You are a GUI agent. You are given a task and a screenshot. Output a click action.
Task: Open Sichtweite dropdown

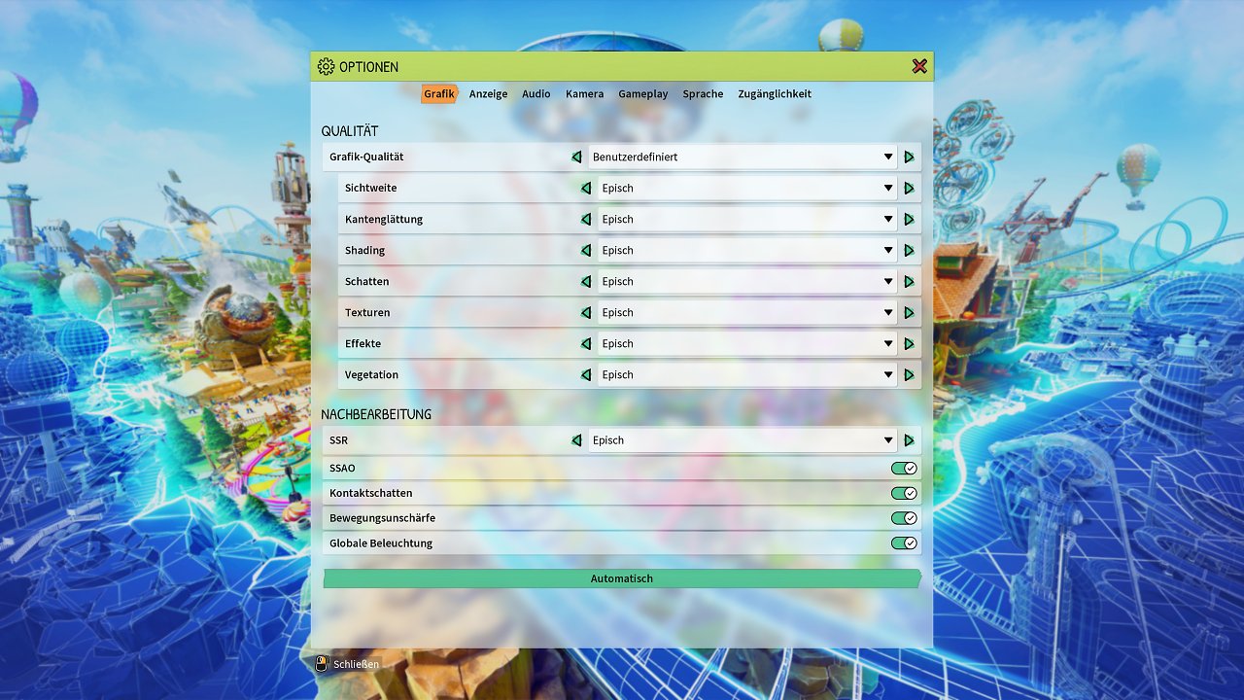point(747,188)
